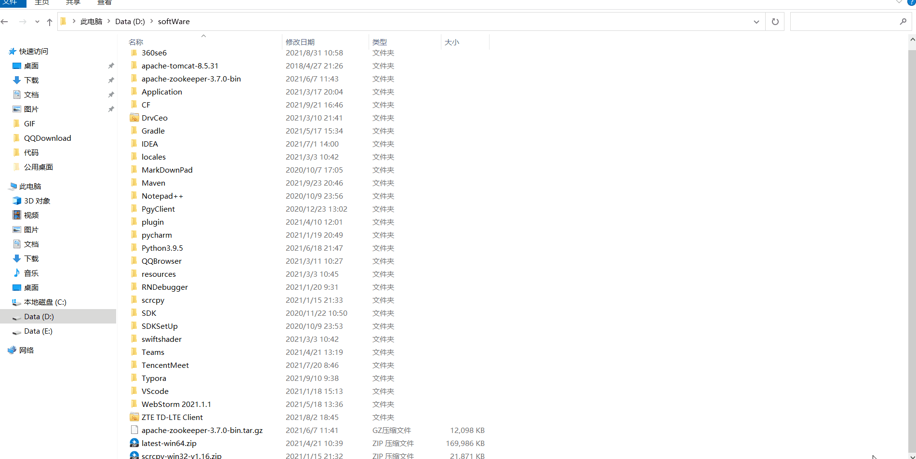
Task: Click the Maven folder icon
Action: point(134,183)
